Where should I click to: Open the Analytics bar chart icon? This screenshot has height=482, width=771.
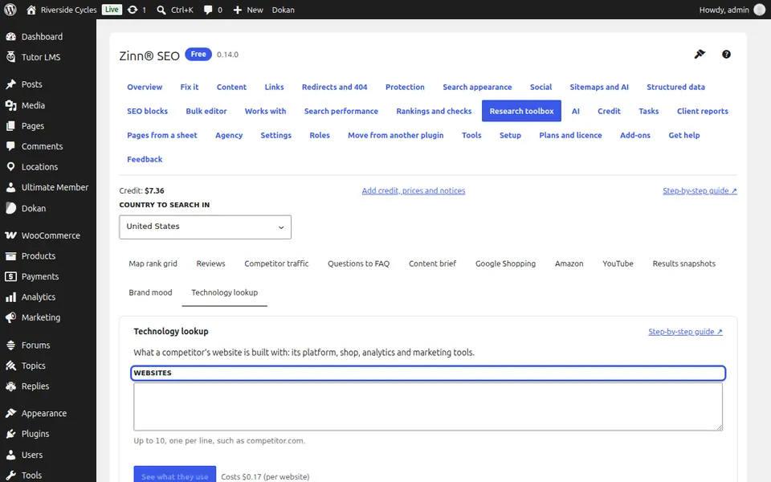tap(10, 297)
